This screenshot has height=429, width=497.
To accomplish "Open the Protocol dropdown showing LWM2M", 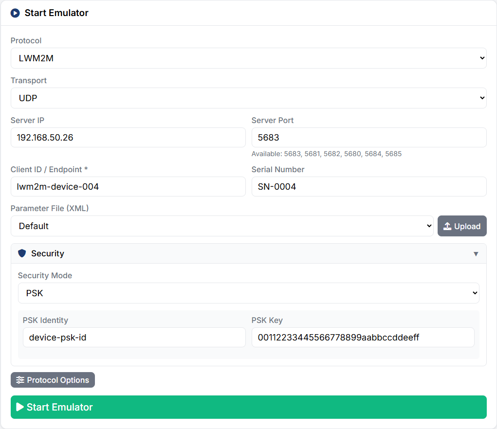I will [x=248, y=58].
